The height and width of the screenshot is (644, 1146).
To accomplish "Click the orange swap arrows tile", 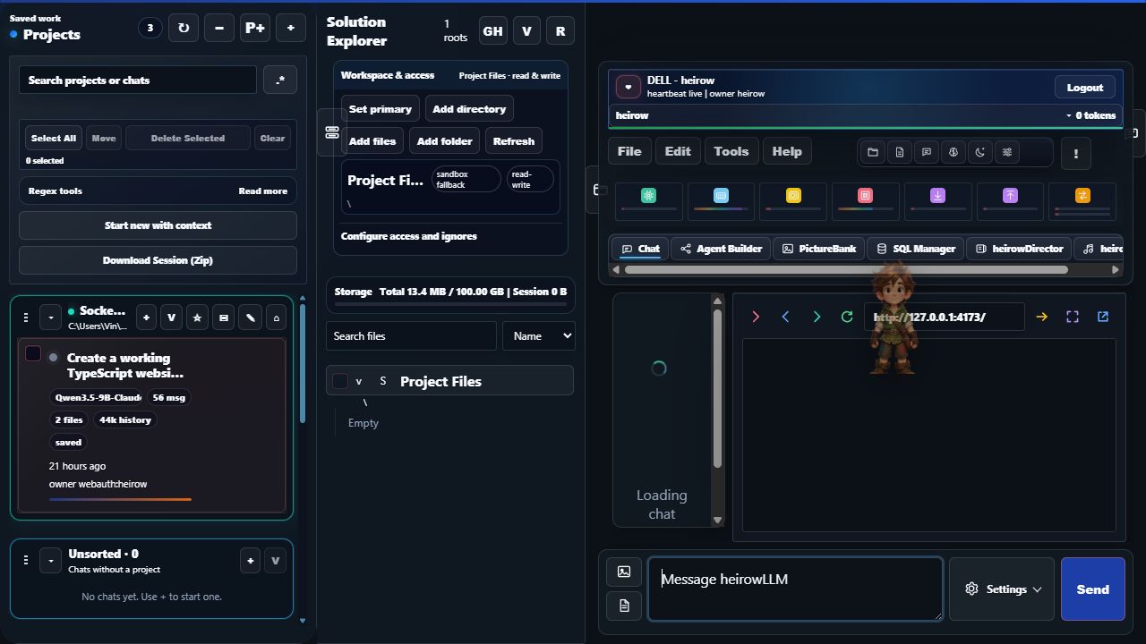I will tap(1082, 200).
